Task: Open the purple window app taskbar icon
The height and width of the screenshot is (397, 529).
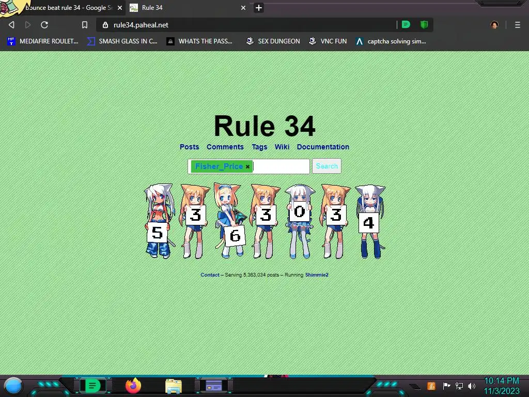Action: click(213, 386)
